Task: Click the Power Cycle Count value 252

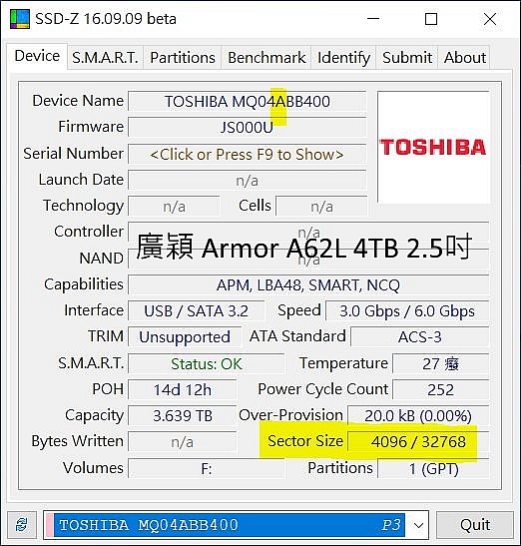Action: 440,389
